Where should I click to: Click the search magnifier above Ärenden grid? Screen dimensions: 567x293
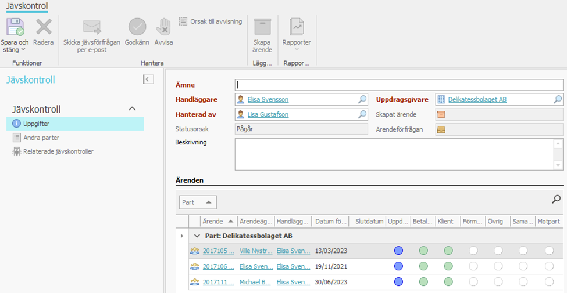click(556, 200)
